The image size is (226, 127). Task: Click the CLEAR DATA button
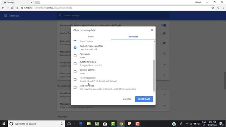point(144,99)
